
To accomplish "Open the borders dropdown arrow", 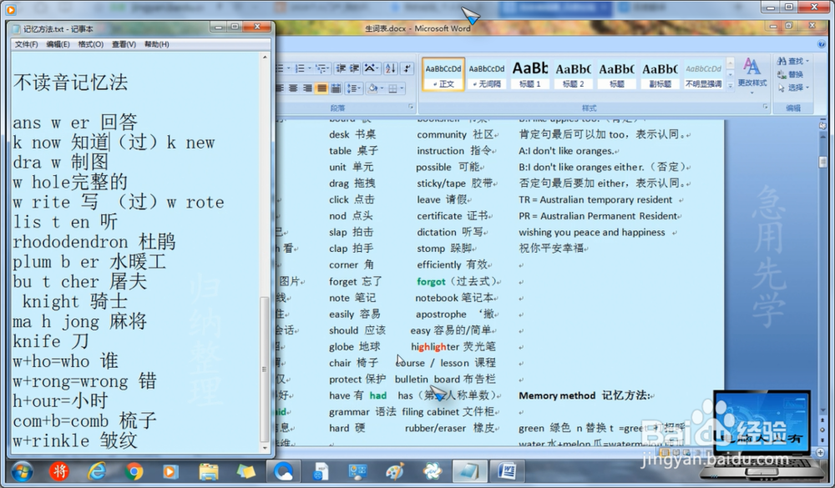I will [x=402, y=88].
